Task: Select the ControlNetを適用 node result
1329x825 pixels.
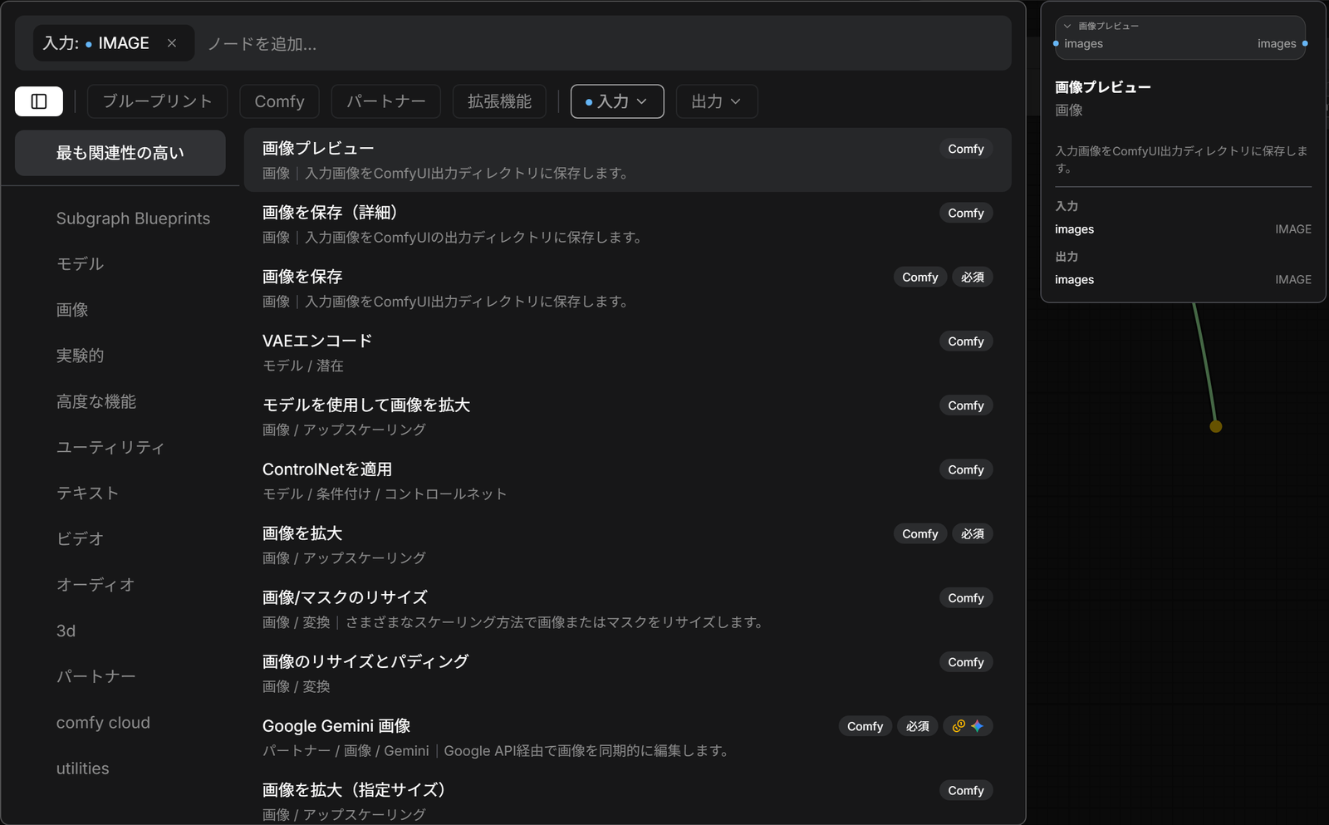Action: pos(628,481)
